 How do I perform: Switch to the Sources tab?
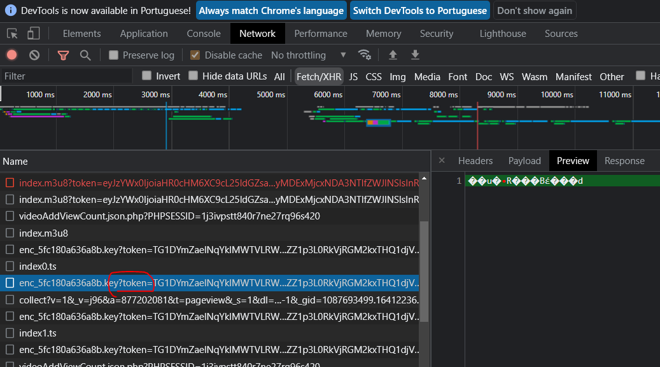pos(561,34)
